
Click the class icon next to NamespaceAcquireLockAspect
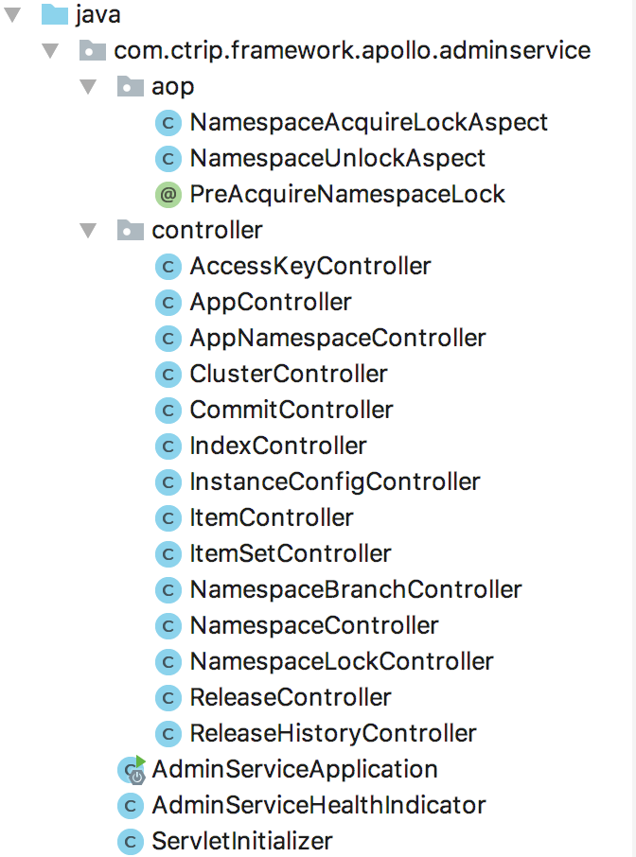click(168, 123)
